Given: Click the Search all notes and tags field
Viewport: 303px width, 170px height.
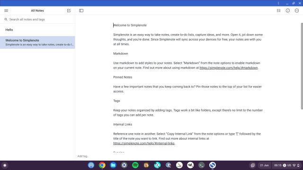Looking at the screenshot, I should 37,19.
